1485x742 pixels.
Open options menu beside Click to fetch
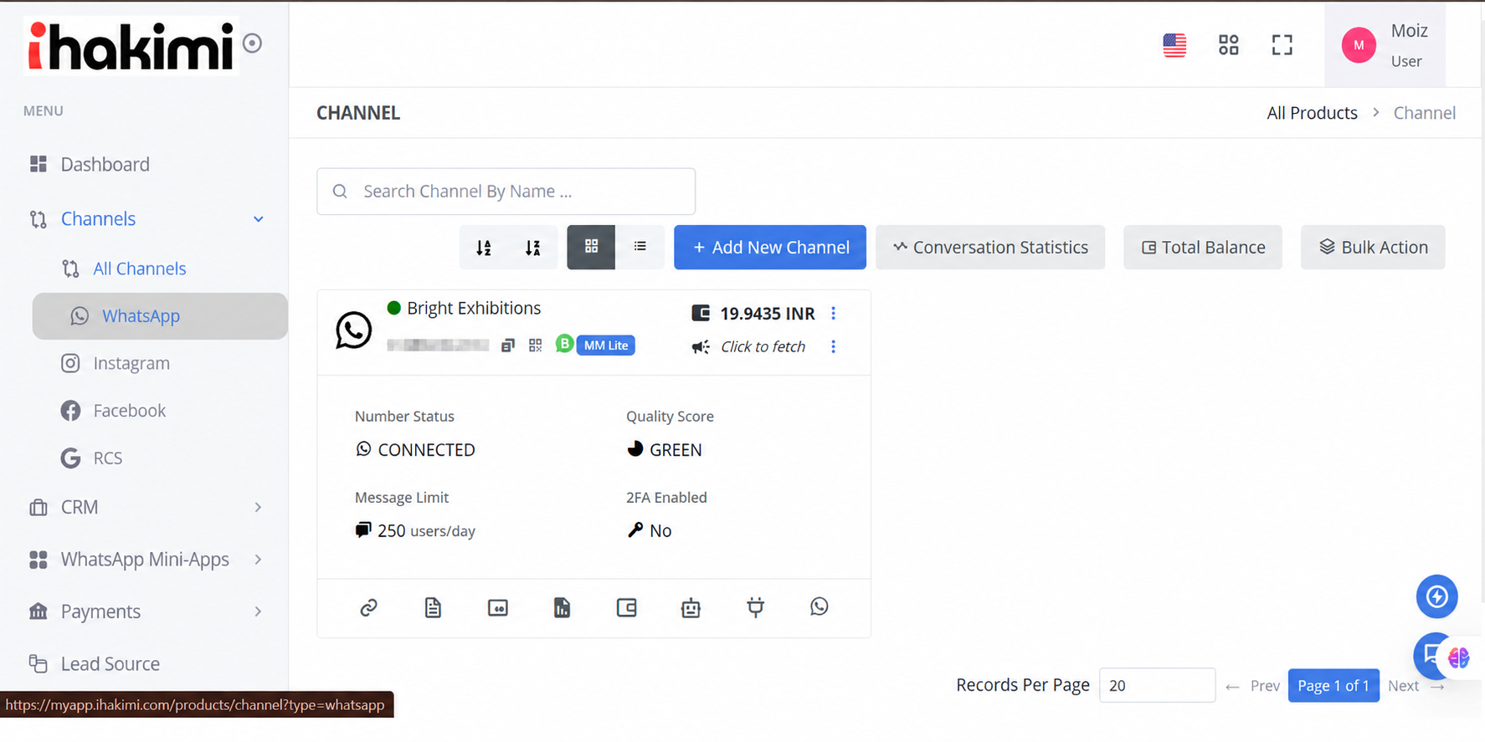pos(833,346)
